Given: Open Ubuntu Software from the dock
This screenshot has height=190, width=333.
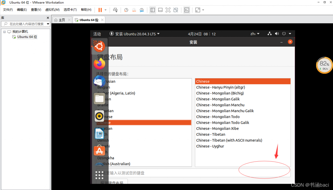Looking at the screenshot, I should [x=99, y=151].
